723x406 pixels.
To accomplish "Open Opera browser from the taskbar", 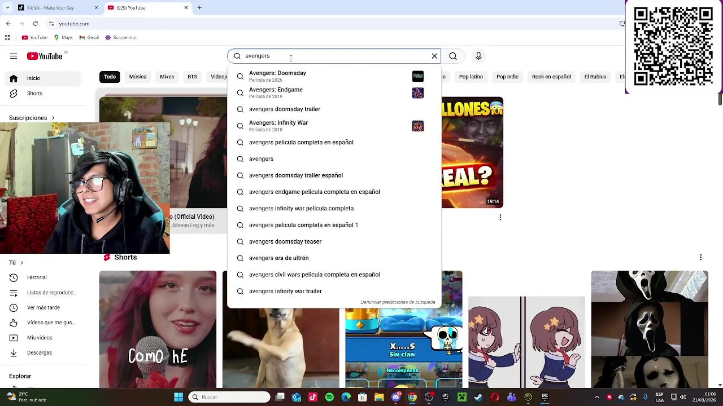I will 495,397.
